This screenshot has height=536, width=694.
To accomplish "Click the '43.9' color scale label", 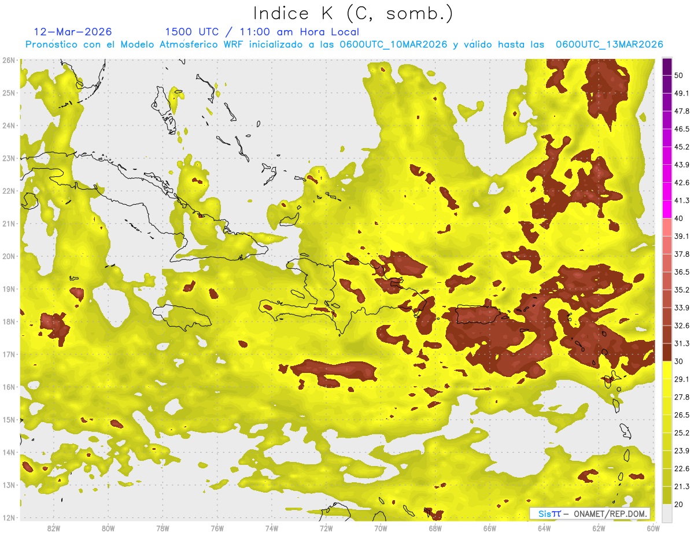I will click(682, 165).
